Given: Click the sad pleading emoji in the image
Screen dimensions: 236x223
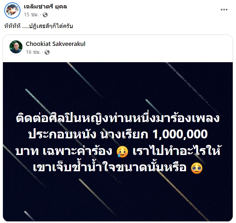Looking at the screenshot, I should 197,168.
